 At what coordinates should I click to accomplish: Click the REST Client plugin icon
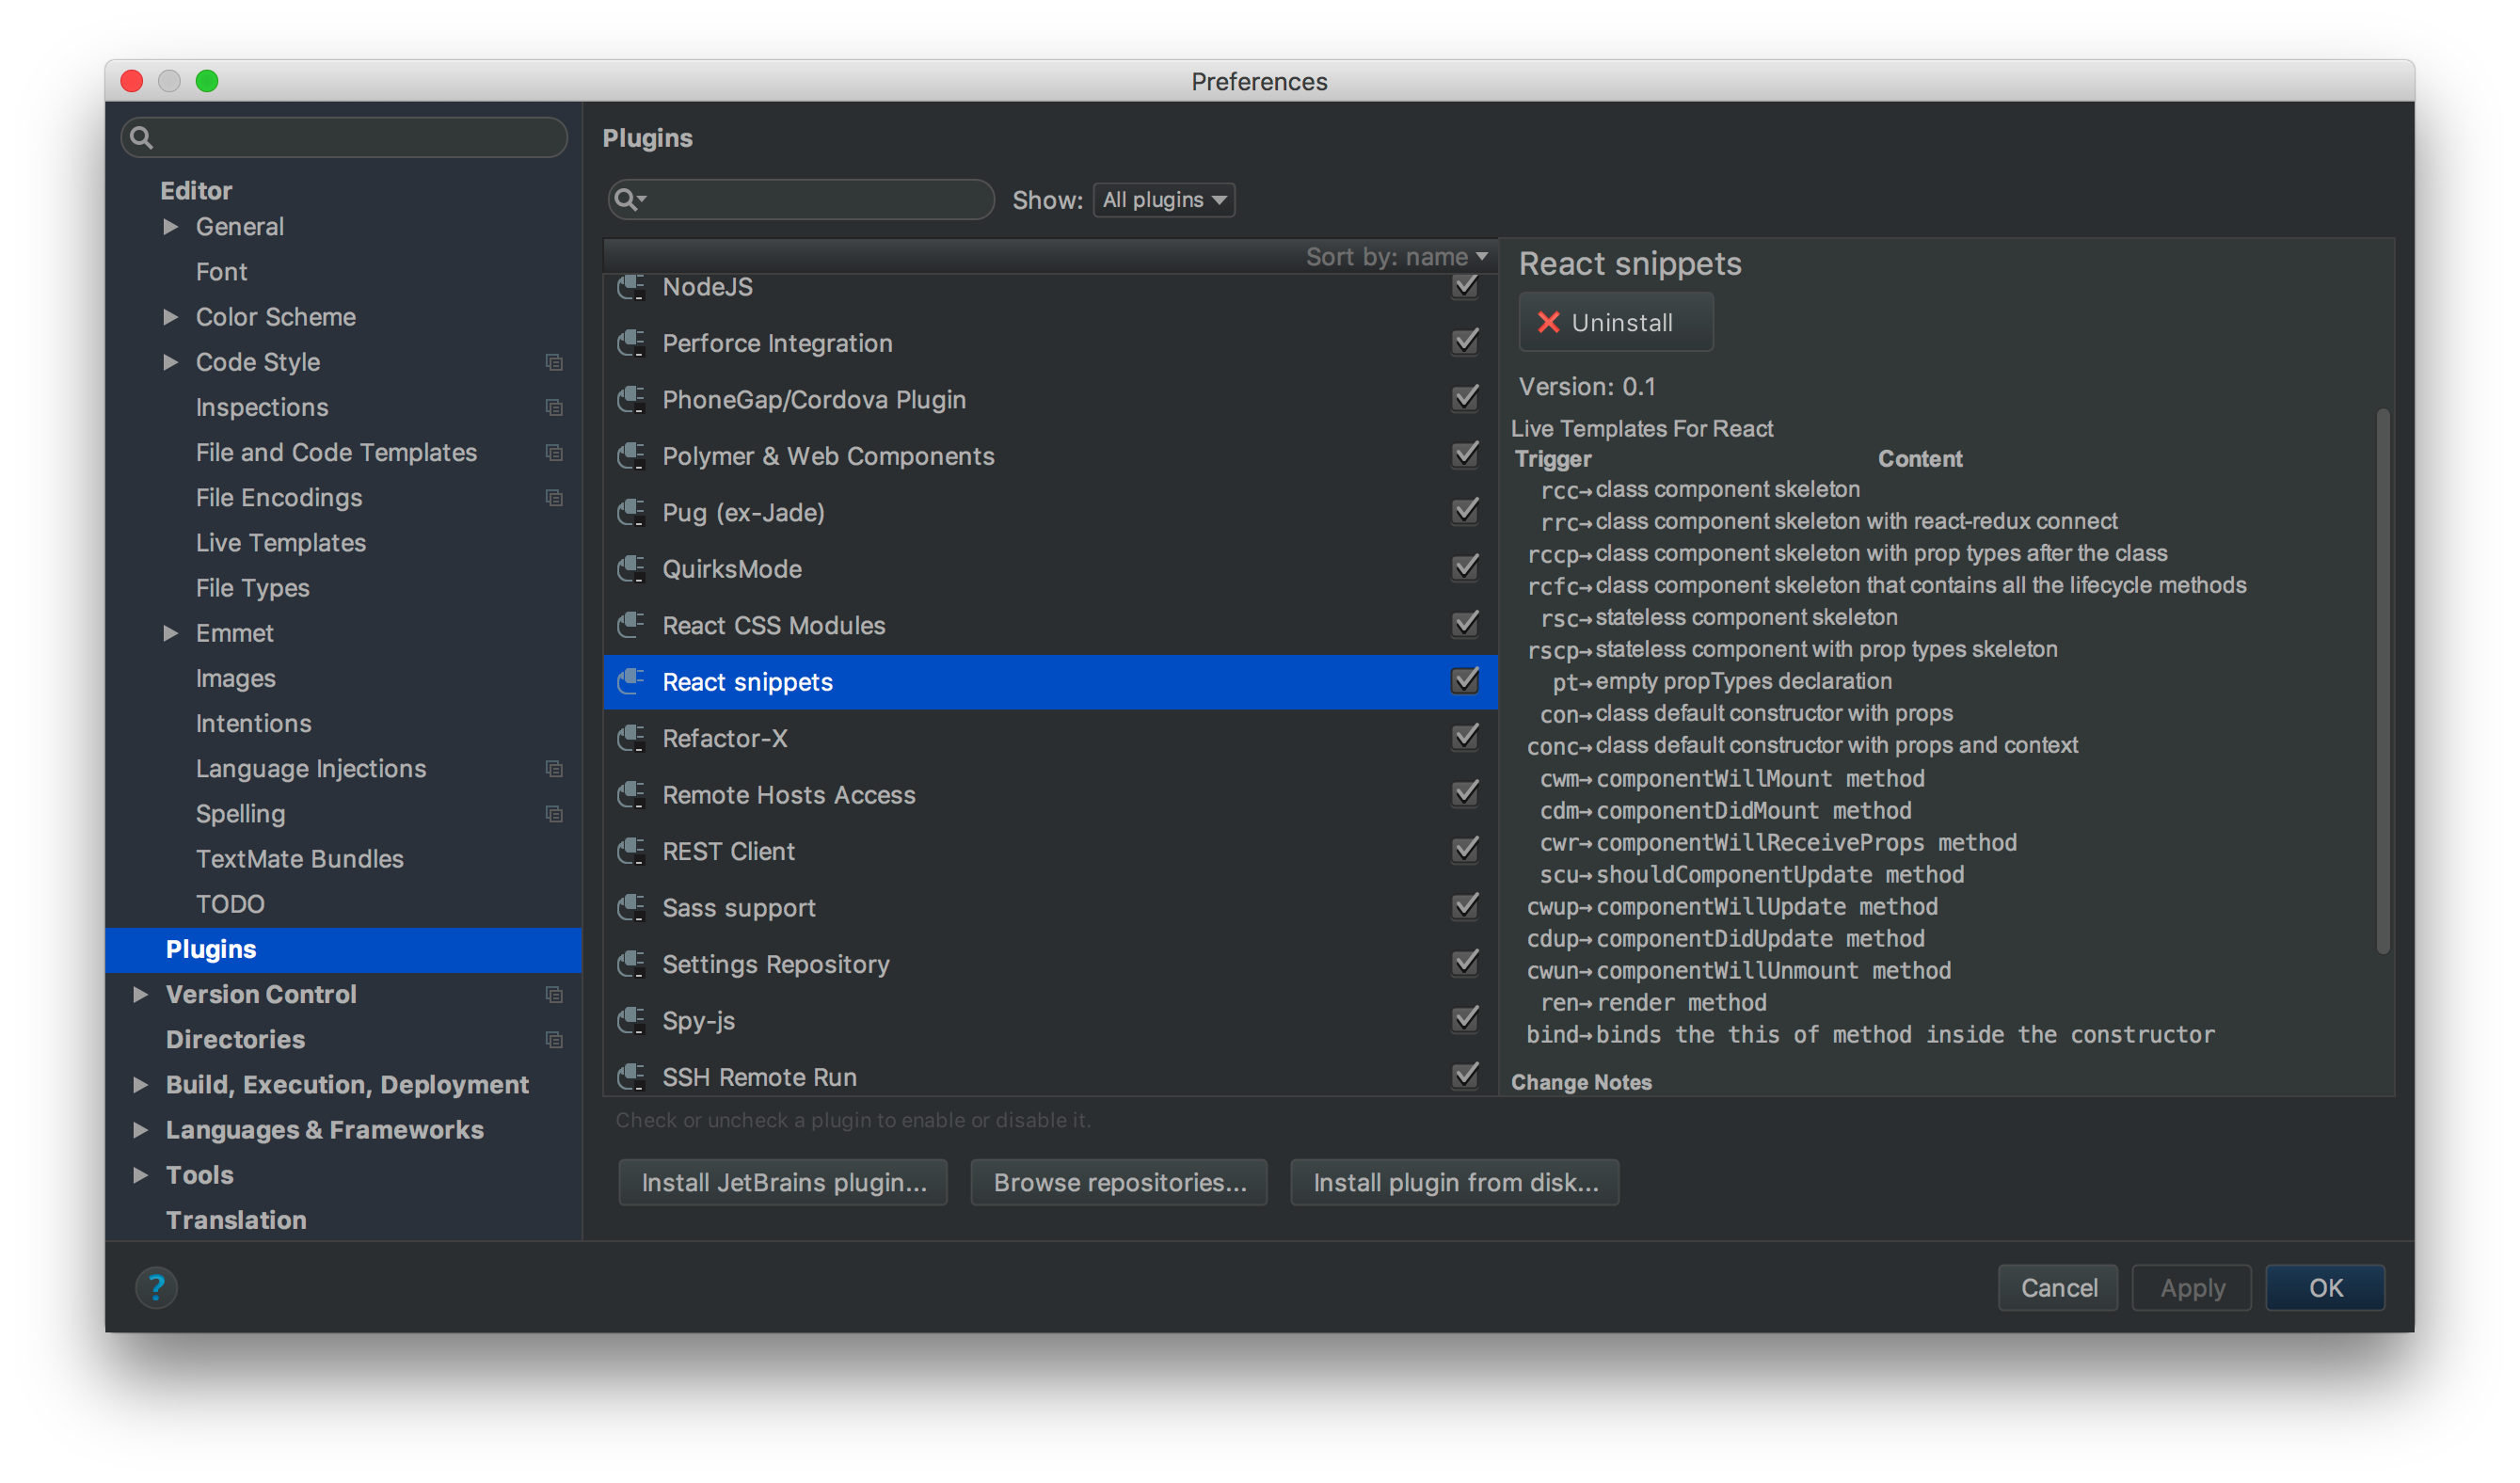point(631,849)
